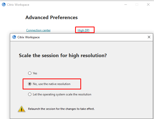This screenshot has height=119, width=154.
Task: Maximize the Advanced Preferences main window
Action: pyautogui.click(x=137, y=4)
